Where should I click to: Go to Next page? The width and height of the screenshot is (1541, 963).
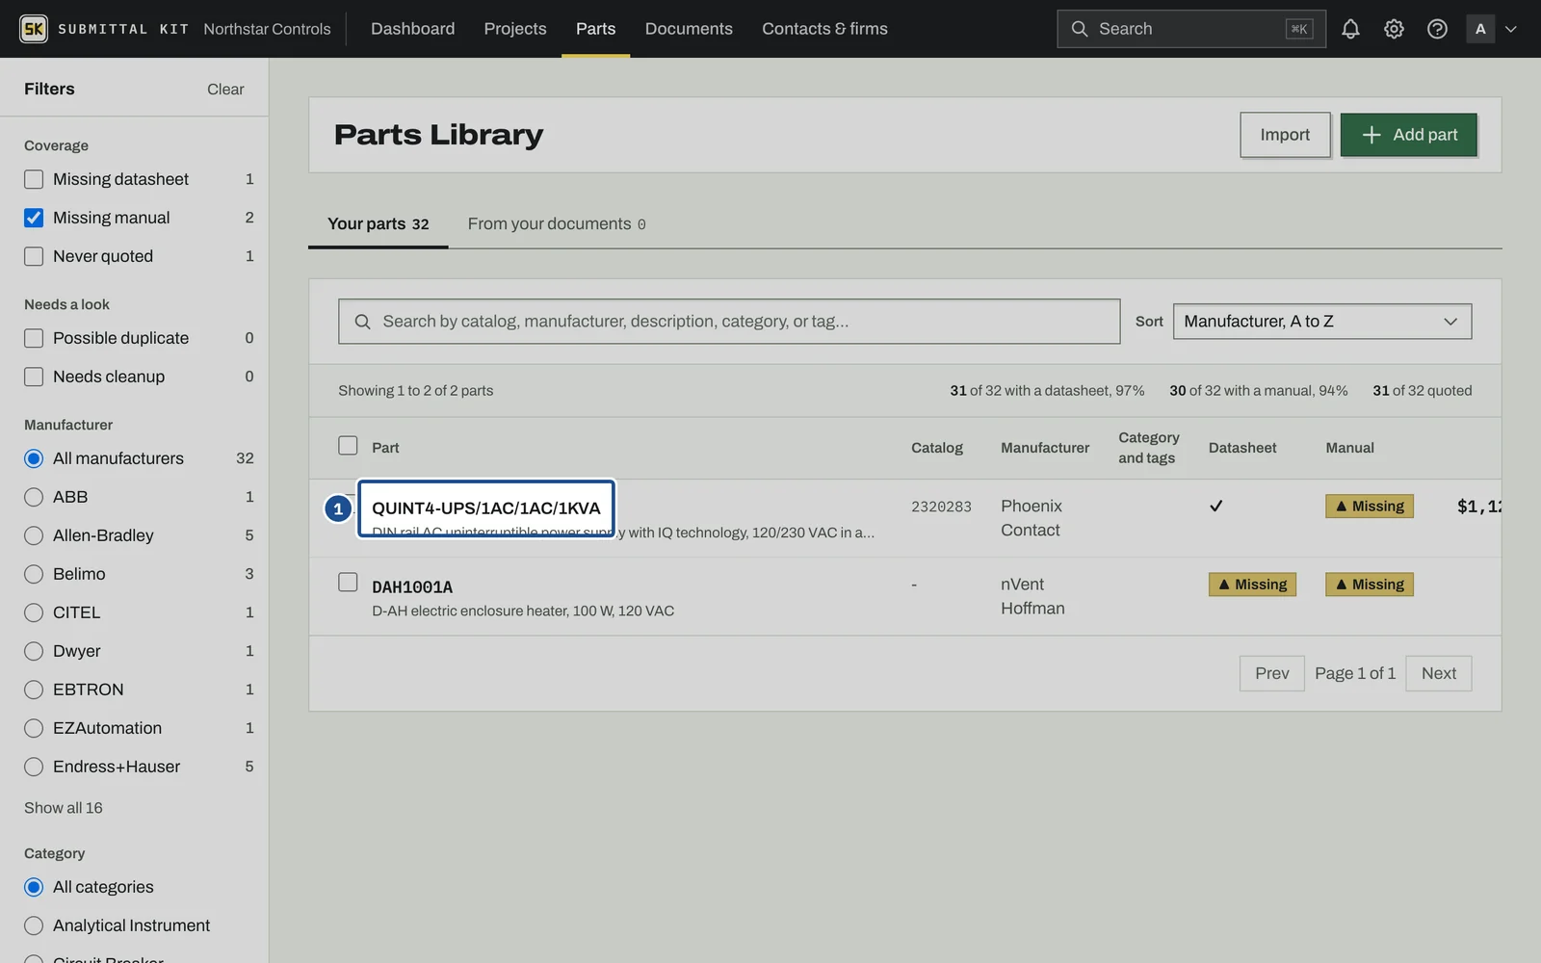point(1438,673)
